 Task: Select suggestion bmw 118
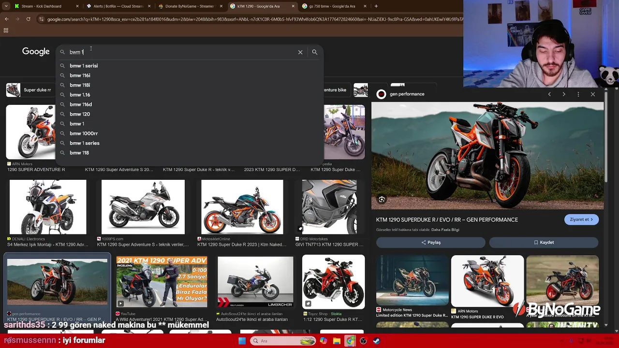[x=190, y=153]
